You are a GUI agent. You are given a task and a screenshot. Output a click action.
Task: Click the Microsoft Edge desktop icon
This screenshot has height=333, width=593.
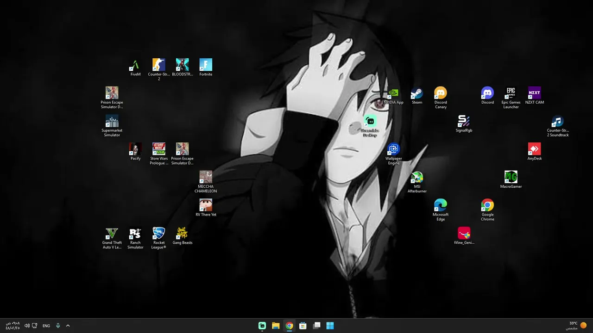click(441, 210)
